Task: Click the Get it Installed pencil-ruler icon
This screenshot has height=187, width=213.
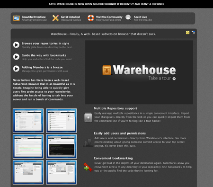Action: click(55, 18)
